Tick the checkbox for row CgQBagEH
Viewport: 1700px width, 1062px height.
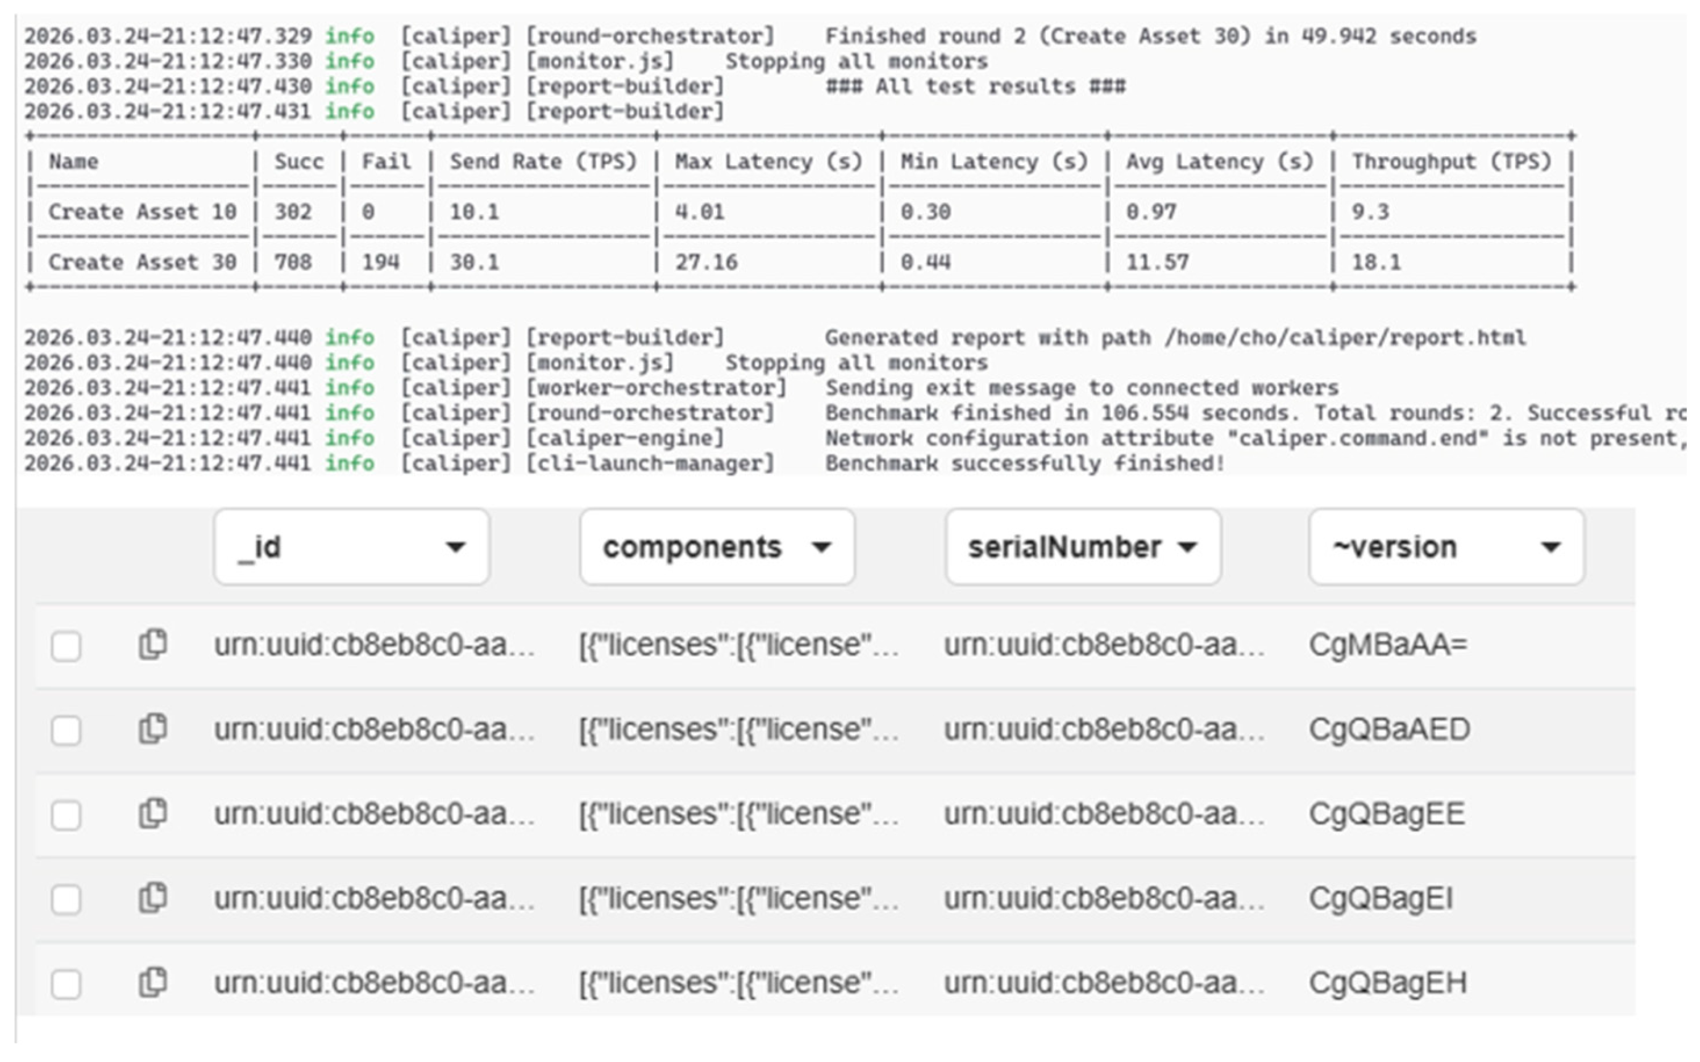(x=66, y=984)
